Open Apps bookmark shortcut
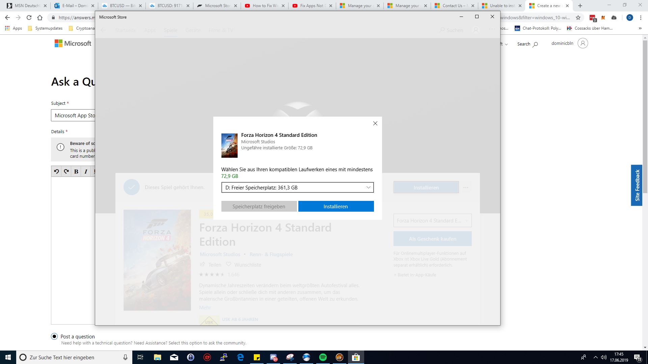 (13, 28)
